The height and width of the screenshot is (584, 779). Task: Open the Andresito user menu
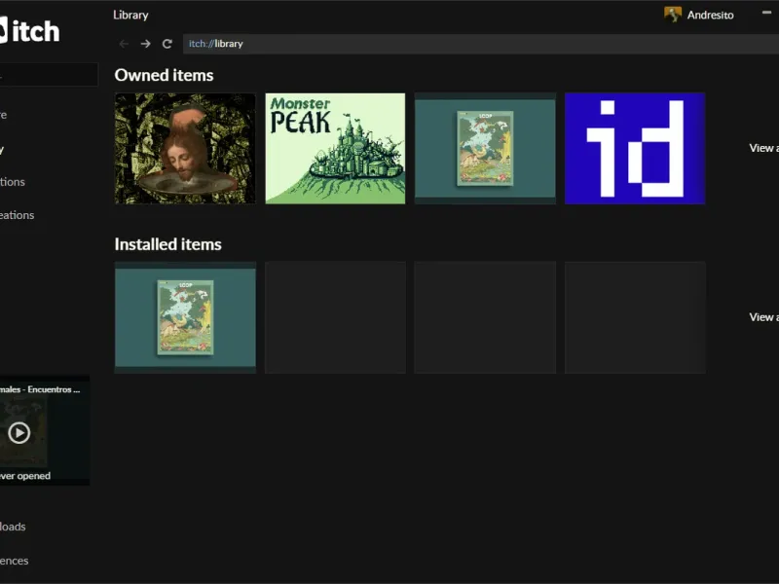click(699, 15)
